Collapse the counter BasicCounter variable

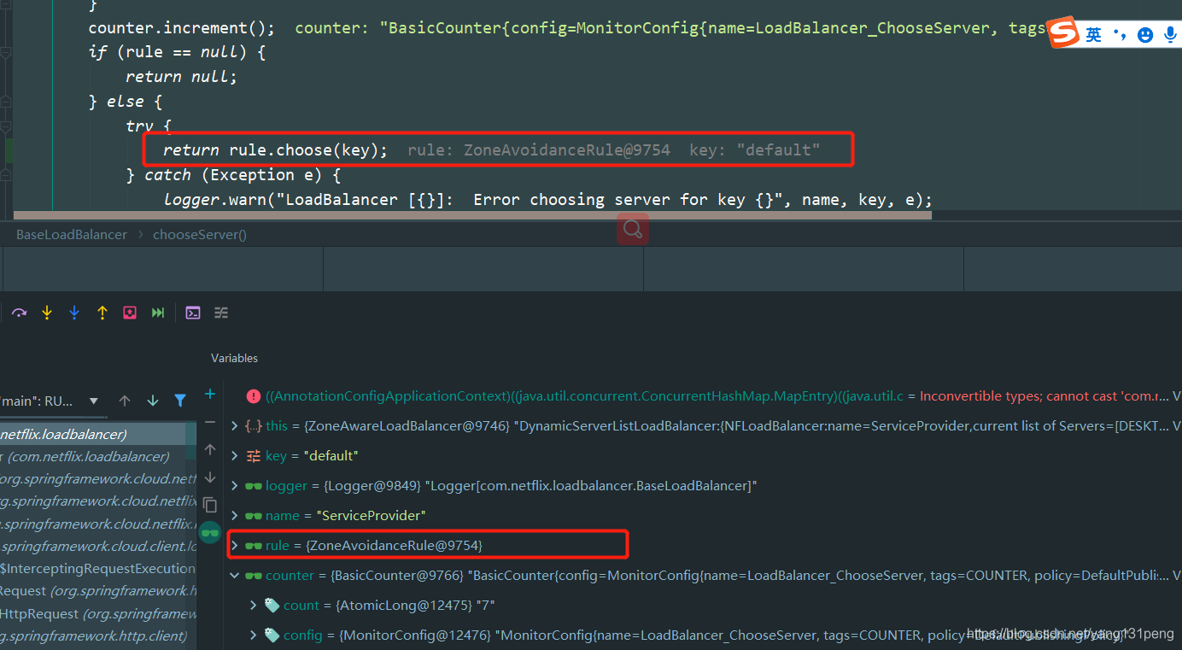pos(234,575)
